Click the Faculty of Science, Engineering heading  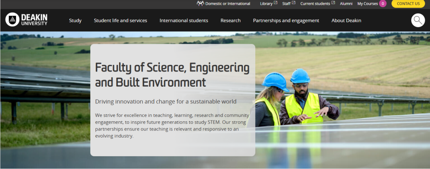(x=172, y=75)
